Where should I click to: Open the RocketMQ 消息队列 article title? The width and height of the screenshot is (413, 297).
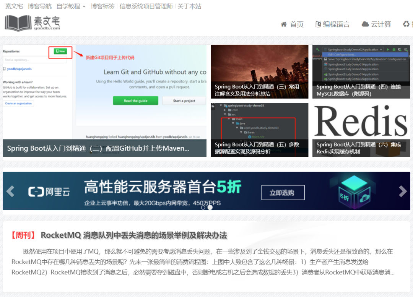pyautogui.click(x=134, y=235)
